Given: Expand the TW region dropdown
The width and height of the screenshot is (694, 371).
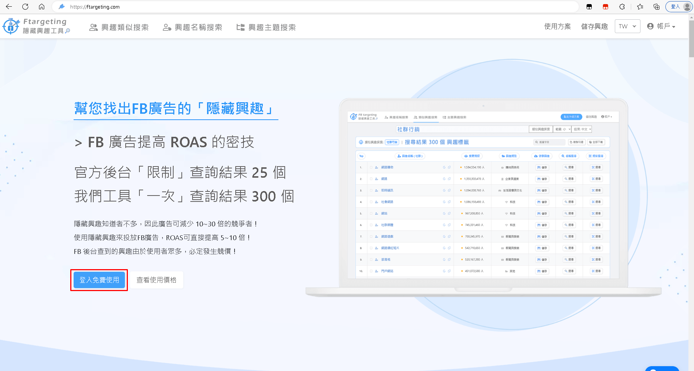Looking at the screenshot, I should 627,26.
